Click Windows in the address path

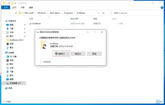41,13
